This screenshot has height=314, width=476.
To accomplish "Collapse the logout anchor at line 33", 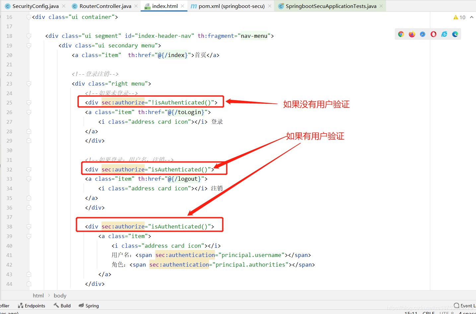I will pos(29,179).
